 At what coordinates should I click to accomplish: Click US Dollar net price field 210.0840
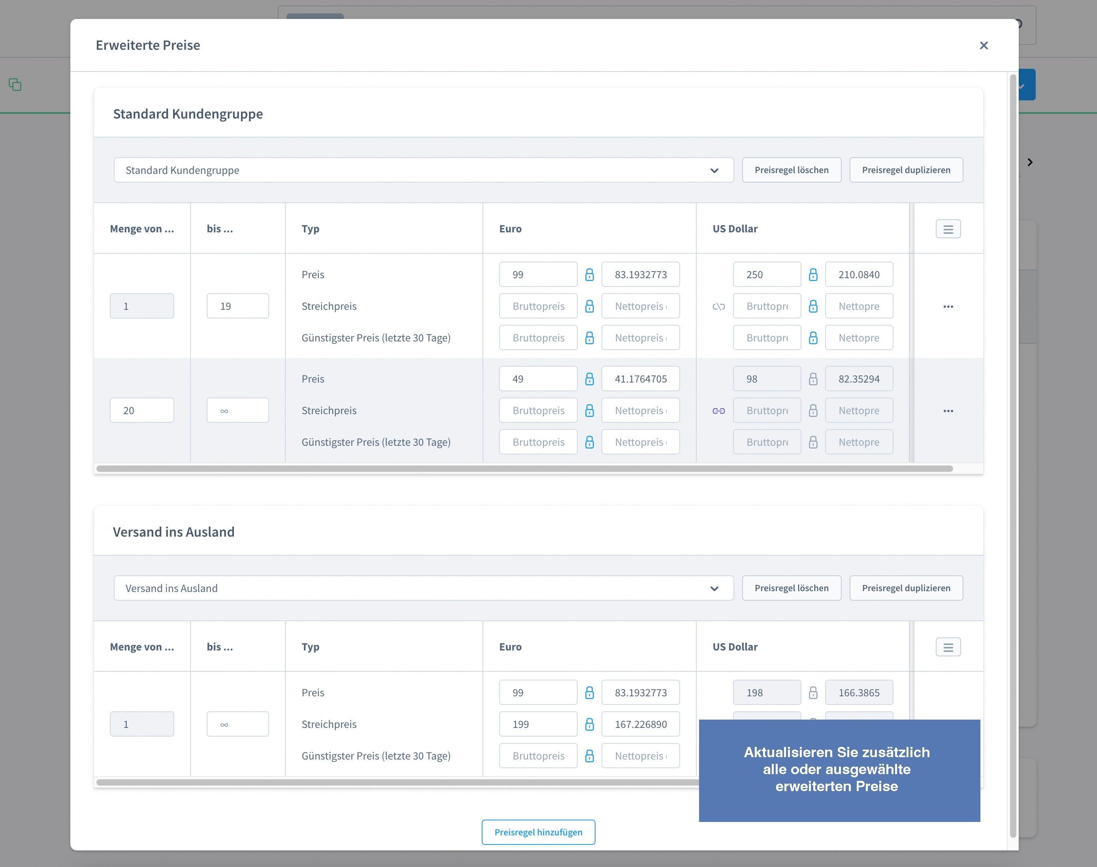pyautogui.click(x=859, y=275)
